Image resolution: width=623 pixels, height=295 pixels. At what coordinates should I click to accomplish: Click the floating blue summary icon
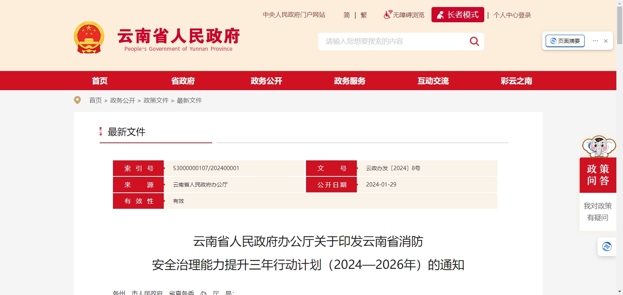click(607, 247)
